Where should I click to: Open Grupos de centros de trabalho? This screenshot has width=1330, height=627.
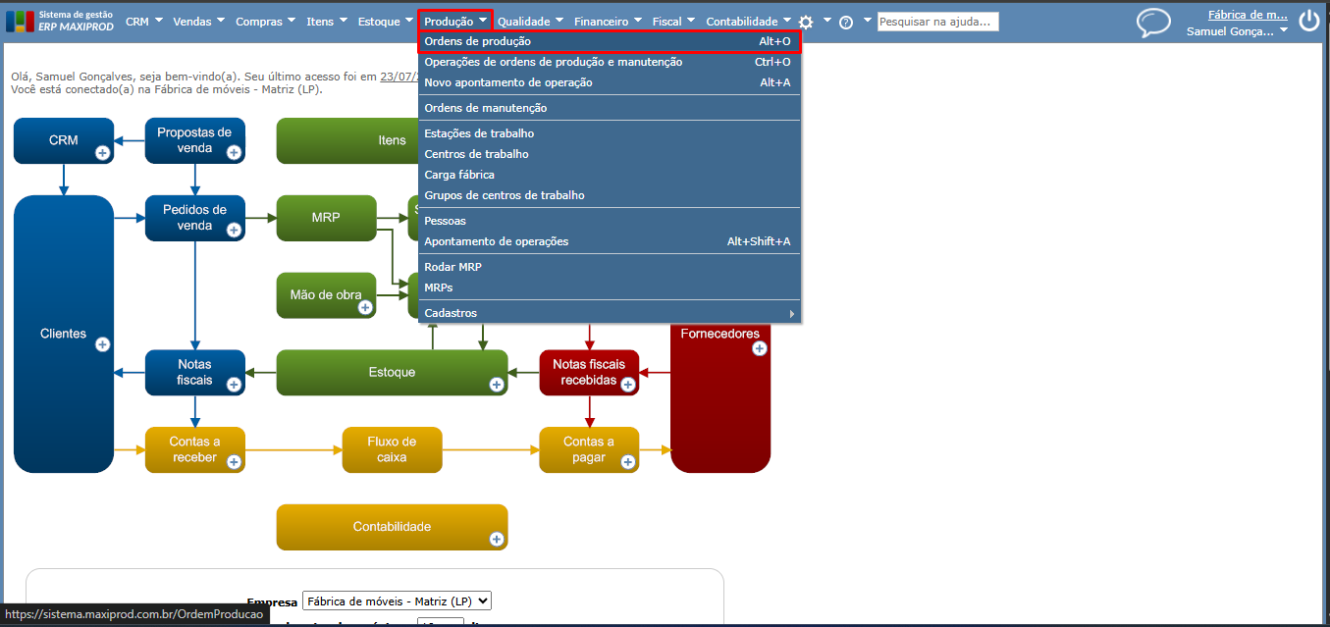(x=610, y=195)
